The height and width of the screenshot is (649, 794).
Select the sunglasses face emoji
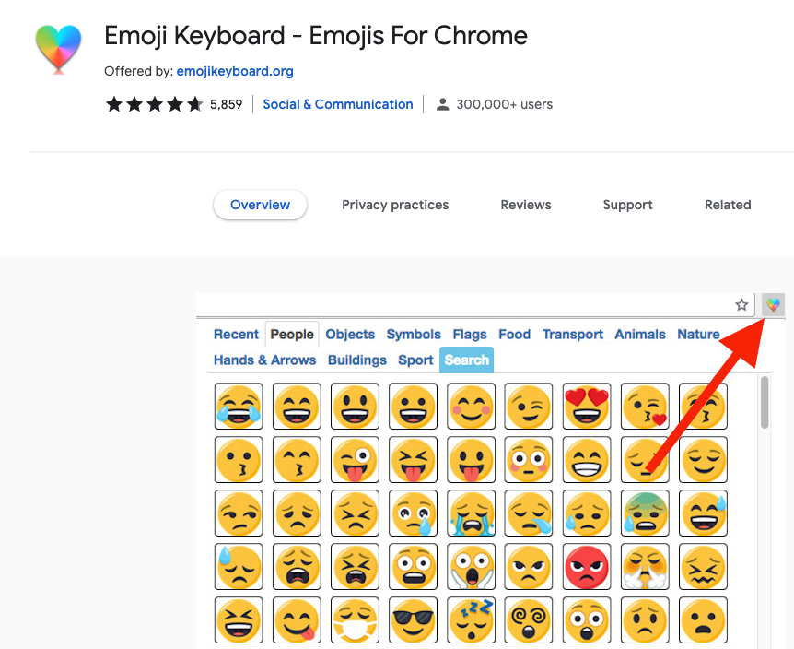[x=413, y=619]
